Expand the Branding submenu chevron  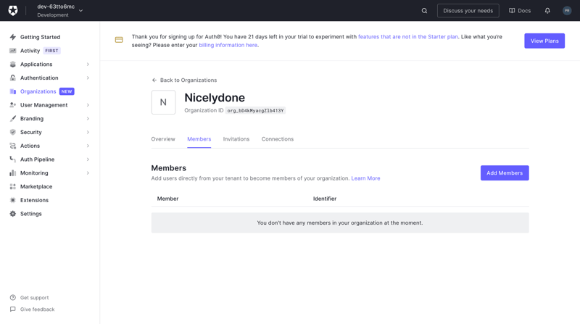88,118
